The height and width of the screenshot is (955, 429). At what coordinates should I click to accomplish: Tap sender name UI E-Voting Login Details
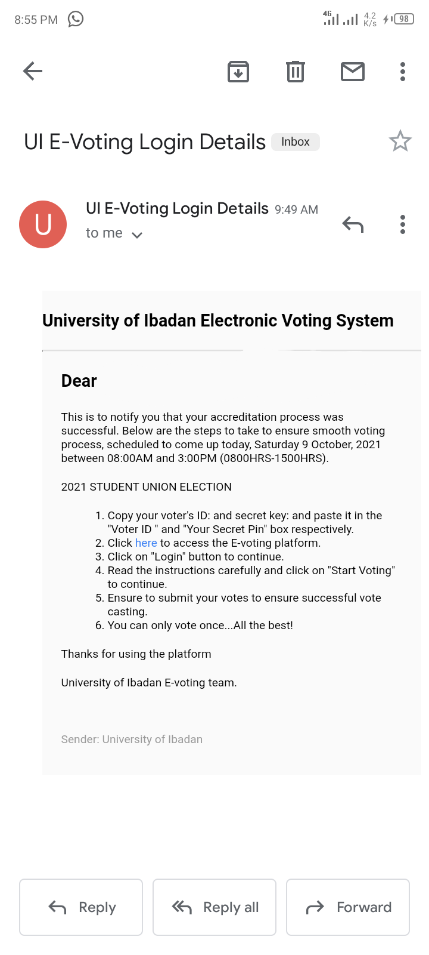(x=178, y=208)
